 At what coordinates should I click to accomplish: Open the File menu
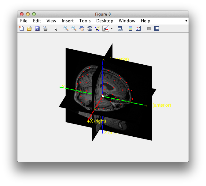click(x=24, y=21)
